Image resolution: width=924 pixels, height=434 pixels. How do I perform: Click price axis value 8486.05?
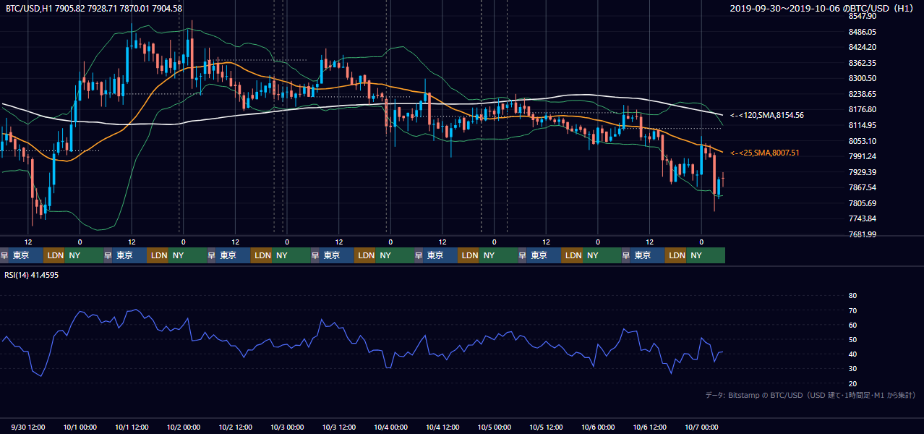863,32
